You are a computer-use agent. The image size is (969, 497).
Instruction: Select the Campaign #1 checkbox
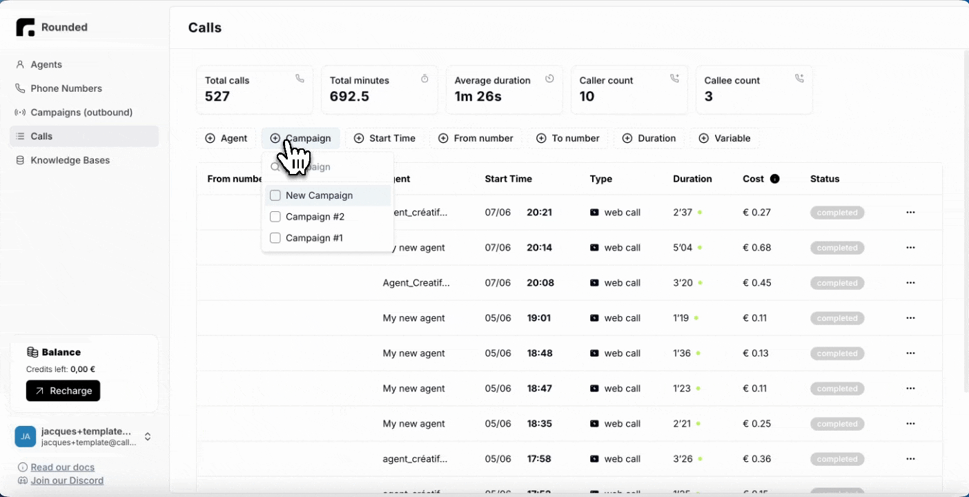(x=275, y=238)
